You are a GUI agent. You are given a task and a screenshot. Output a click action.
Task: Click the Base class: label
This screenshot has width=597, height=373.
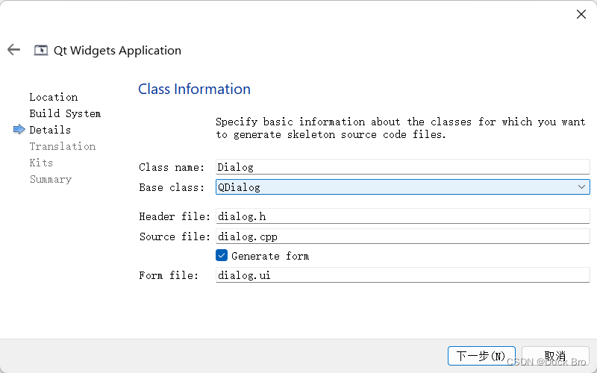click(x=172, y=187)
